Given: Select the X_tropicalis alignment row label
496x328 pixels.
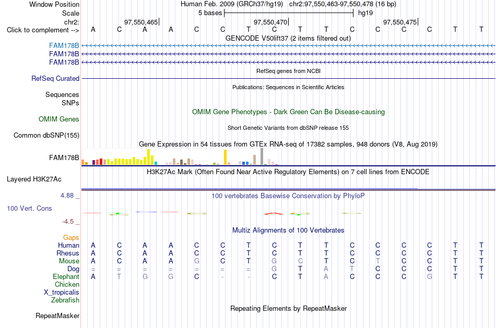Looking at the screenshot, I should pyautogui.click(x=62, y=293).
